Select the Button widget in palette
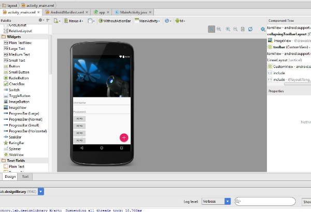This screenshot has height=212, width=311. (14, 66)
